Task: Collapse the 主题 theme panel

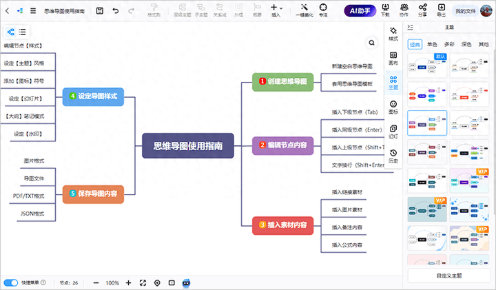Action: pyautogui.click(x=411, y=27)
